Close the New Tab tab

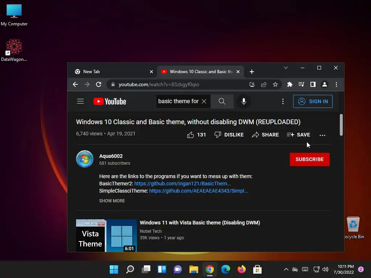(x=151, y=72)
